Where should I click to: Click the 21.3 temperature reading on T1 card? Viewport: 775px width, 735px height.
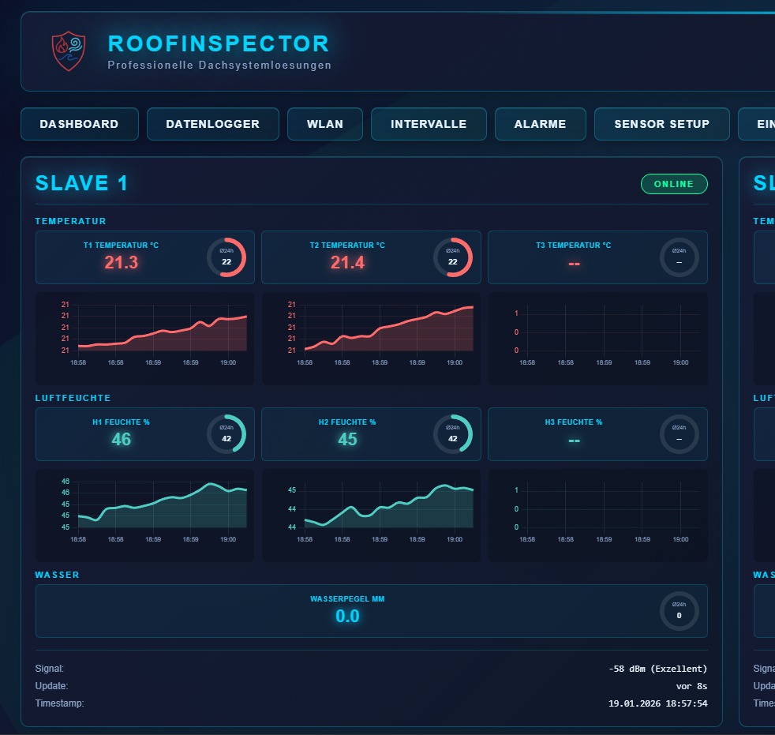click(x=121, y=263)
